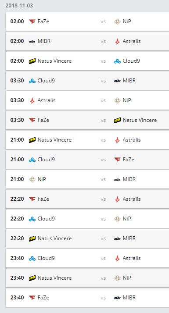169x313 pixels.
Task: Click Astralis logo in 03:30 Astralis vs NiP row
Action: (x=32, y=100)
